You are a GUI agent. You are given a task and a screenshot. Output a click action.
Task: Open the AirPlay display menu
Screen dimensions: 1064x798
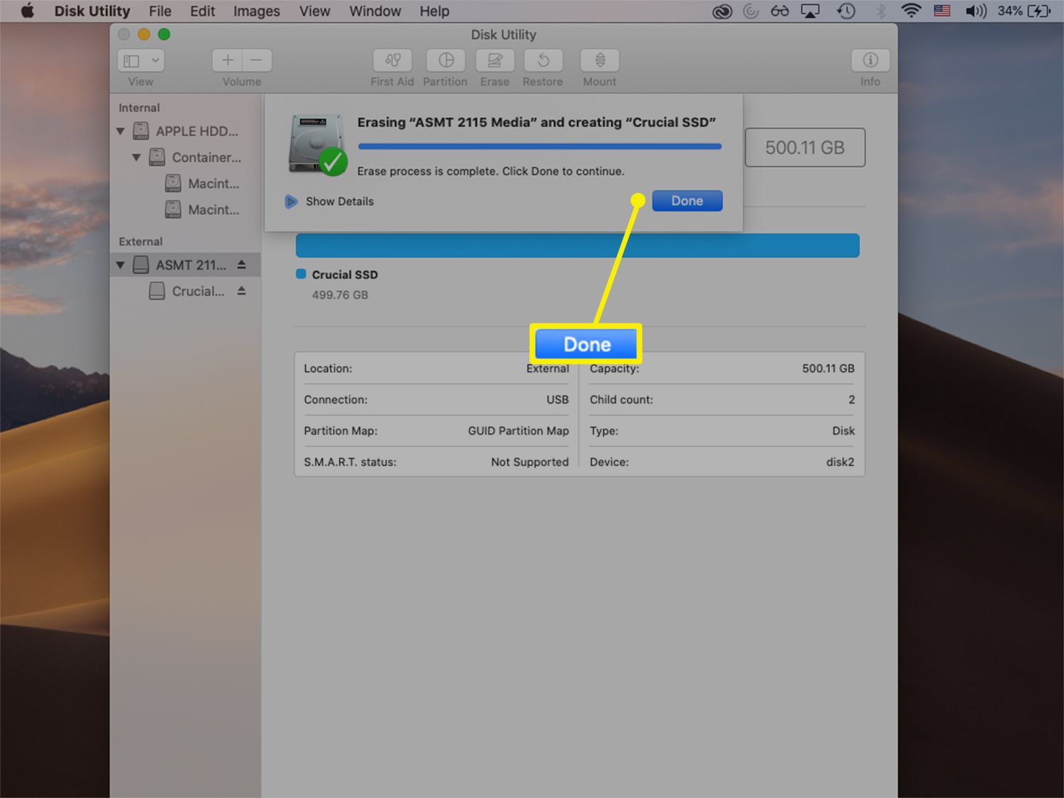[x=810, y=11]
